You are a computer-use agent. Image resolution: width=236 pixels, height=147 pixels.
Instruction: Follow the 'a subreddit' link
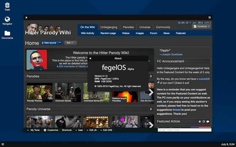(203, 79)
